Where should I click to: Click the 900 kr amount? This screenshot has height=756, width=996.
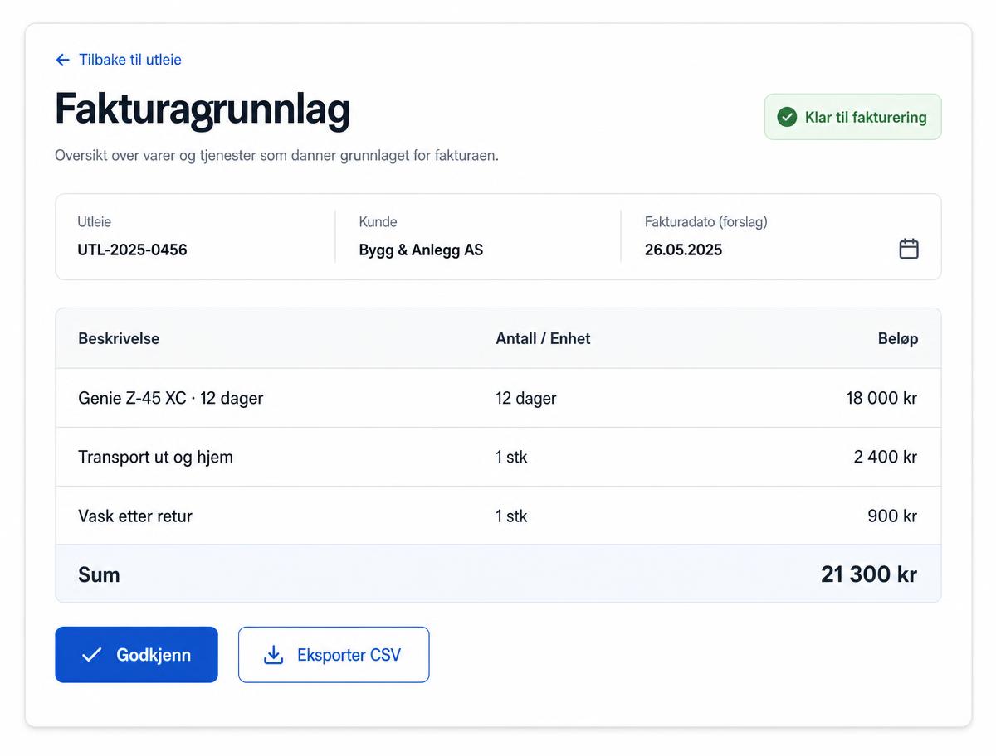pos(892,516)
